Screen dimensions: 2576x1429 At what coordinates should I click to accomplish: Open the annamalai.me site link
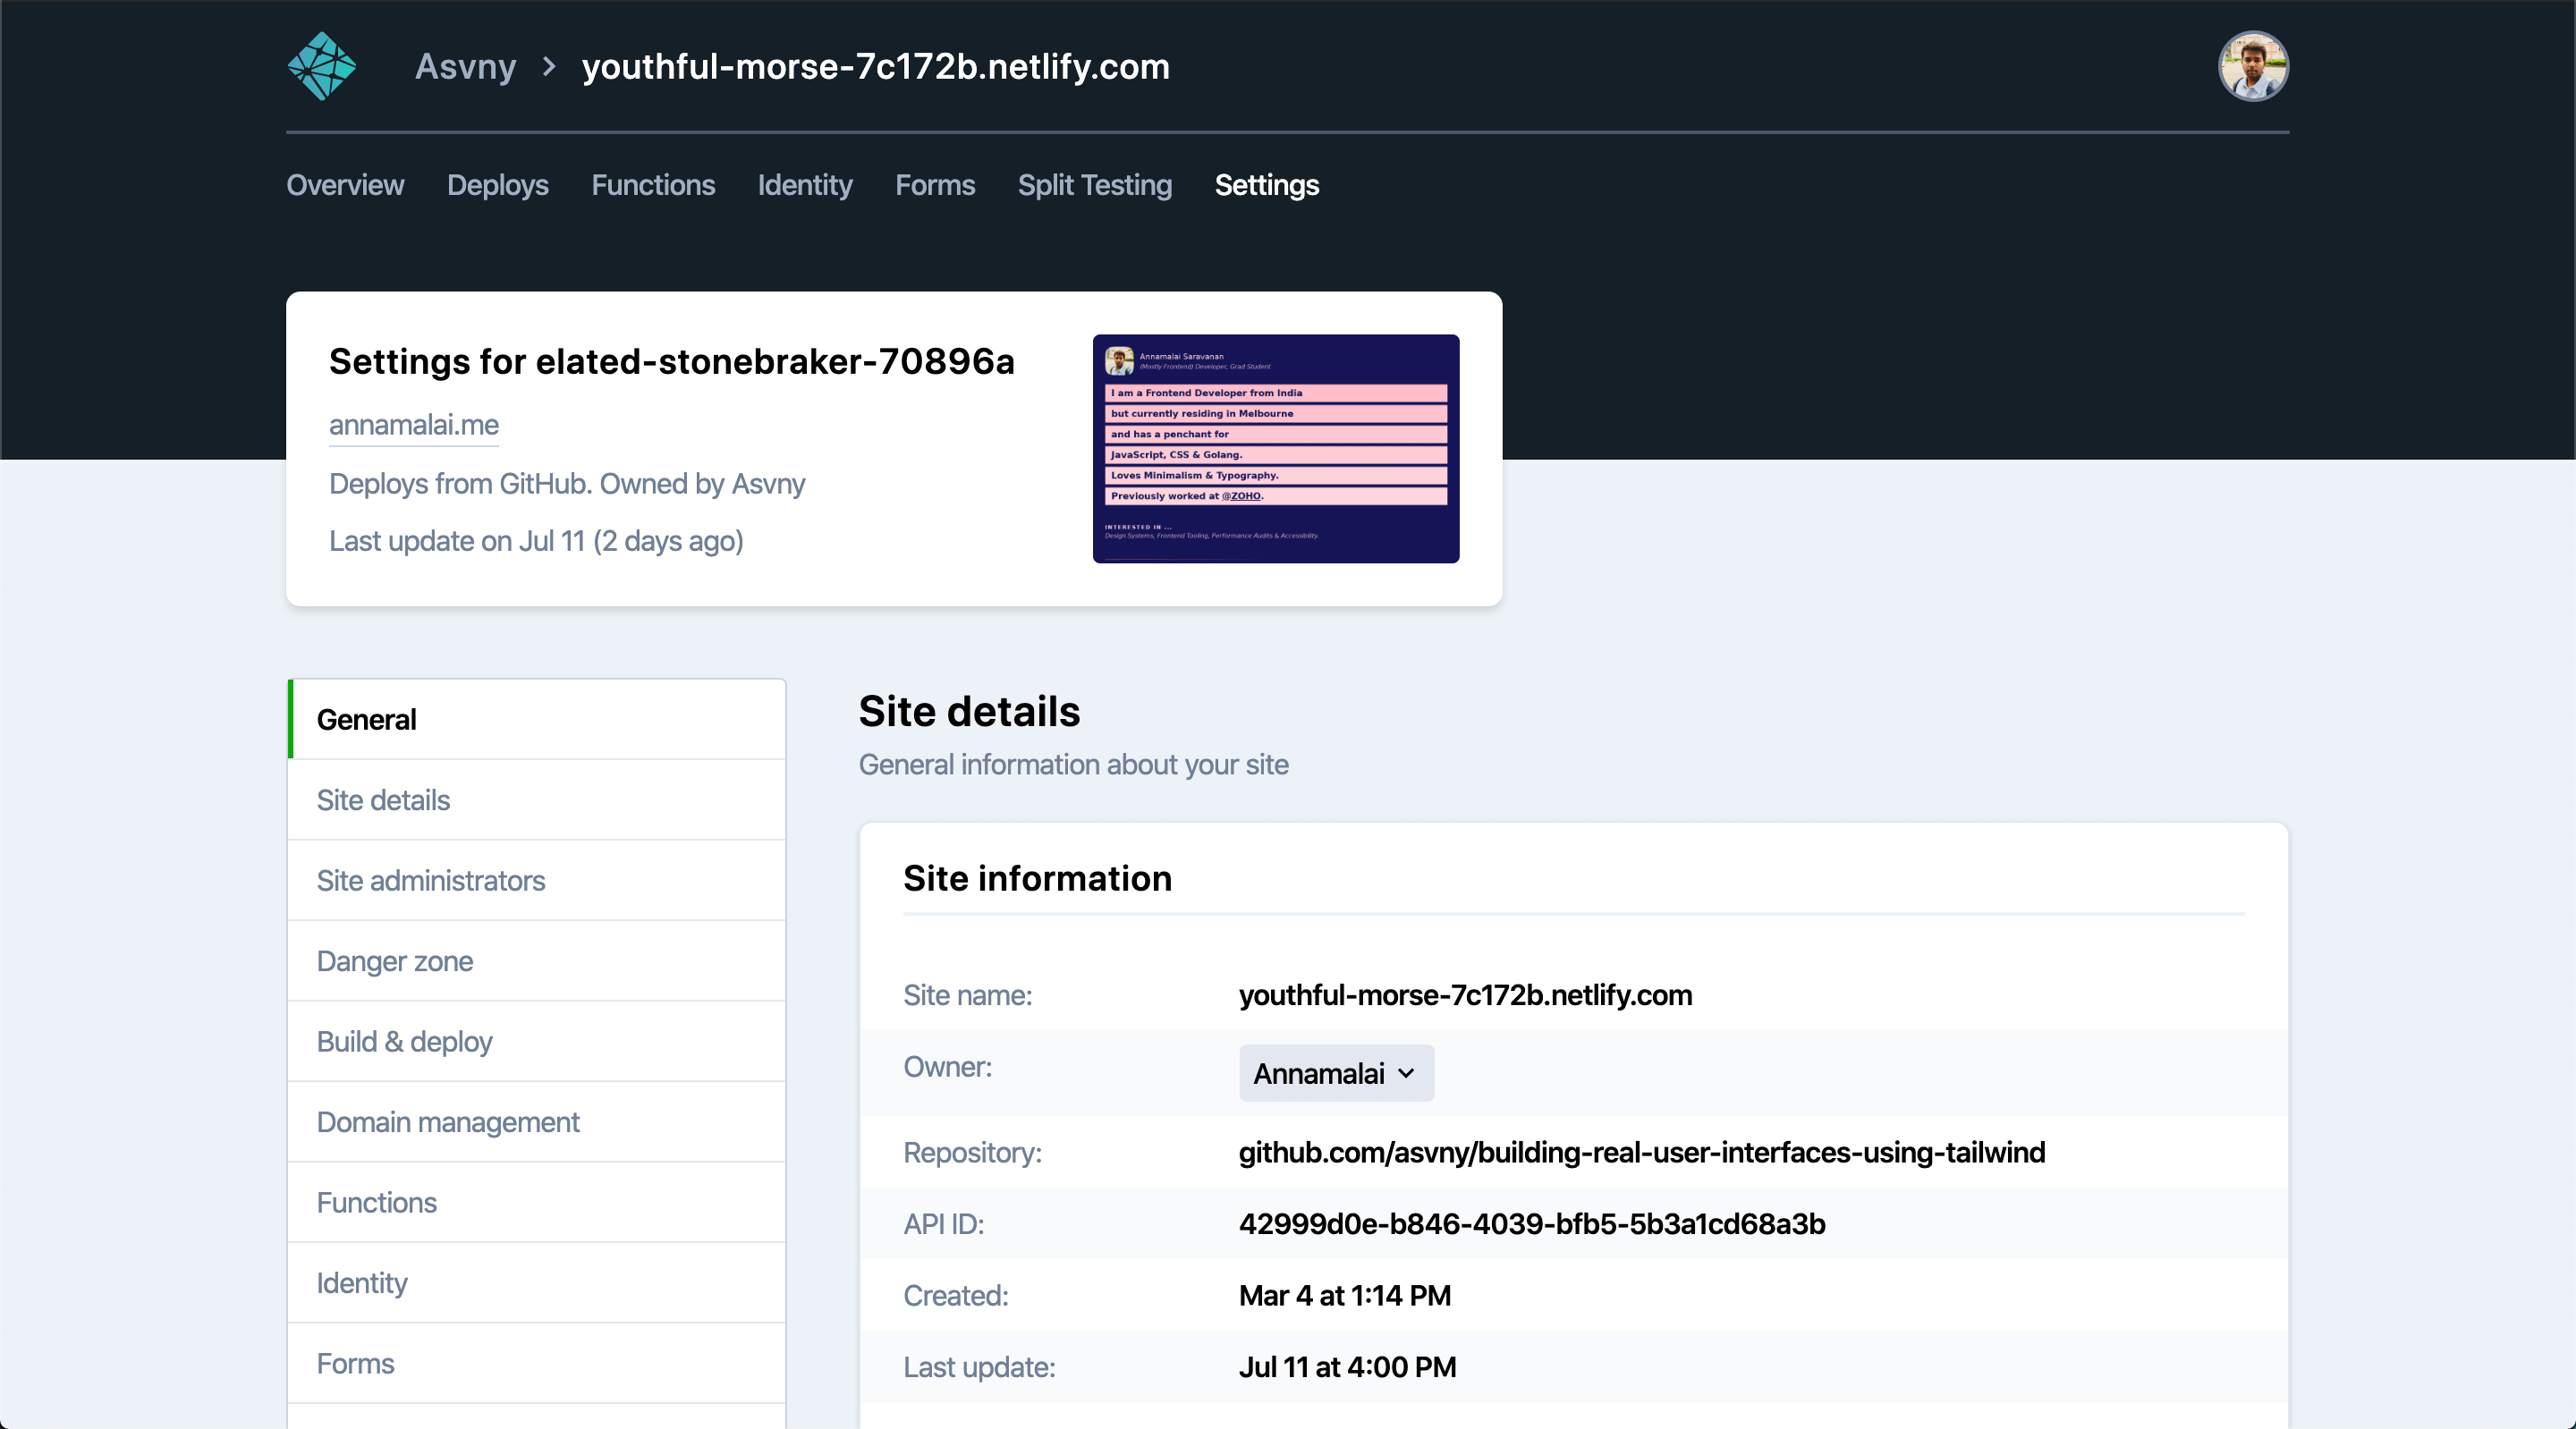click(x=413, y=425)
